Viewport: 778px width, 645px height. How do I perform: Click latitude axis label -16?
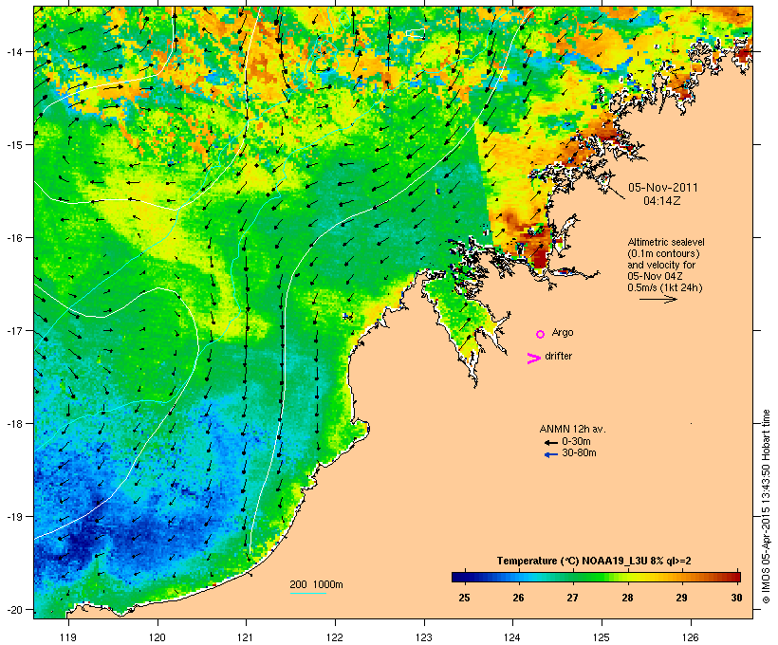click(x=13, y=238)
